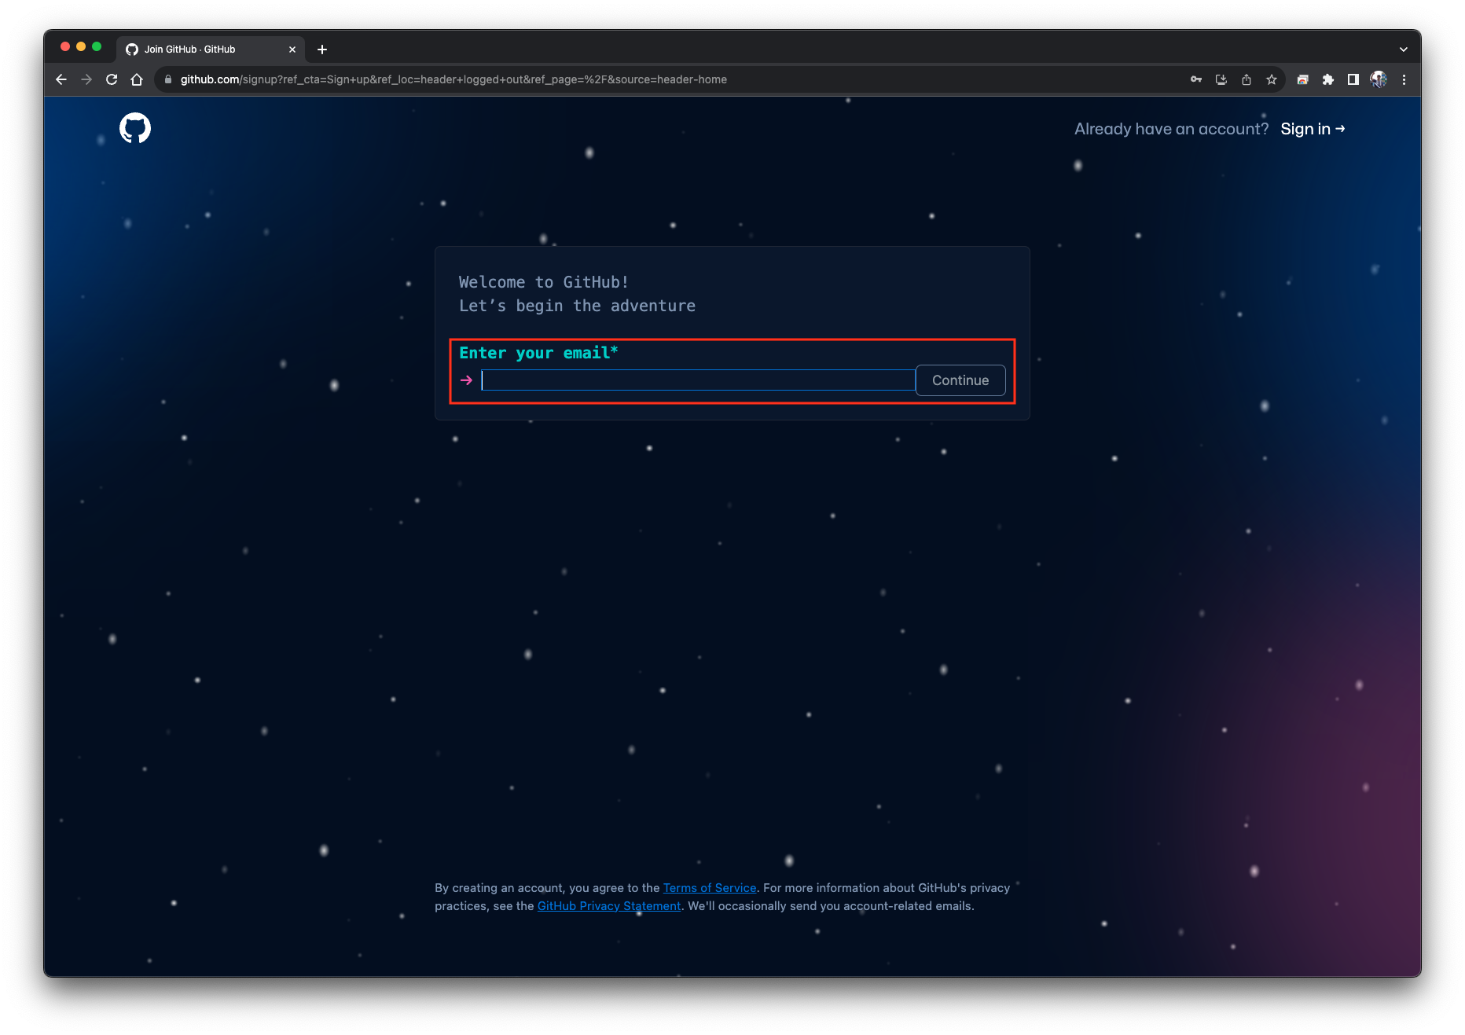Open the Extensions puzzle piece menu
This screenshot has width=1465, height=1035.
click(1328, 79)
